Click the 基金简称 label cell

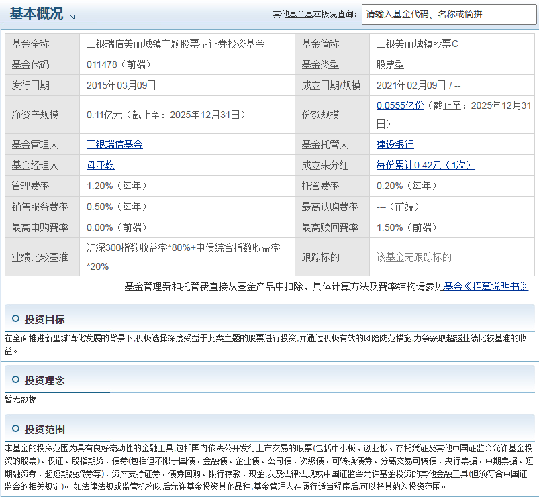coord(332,44)
